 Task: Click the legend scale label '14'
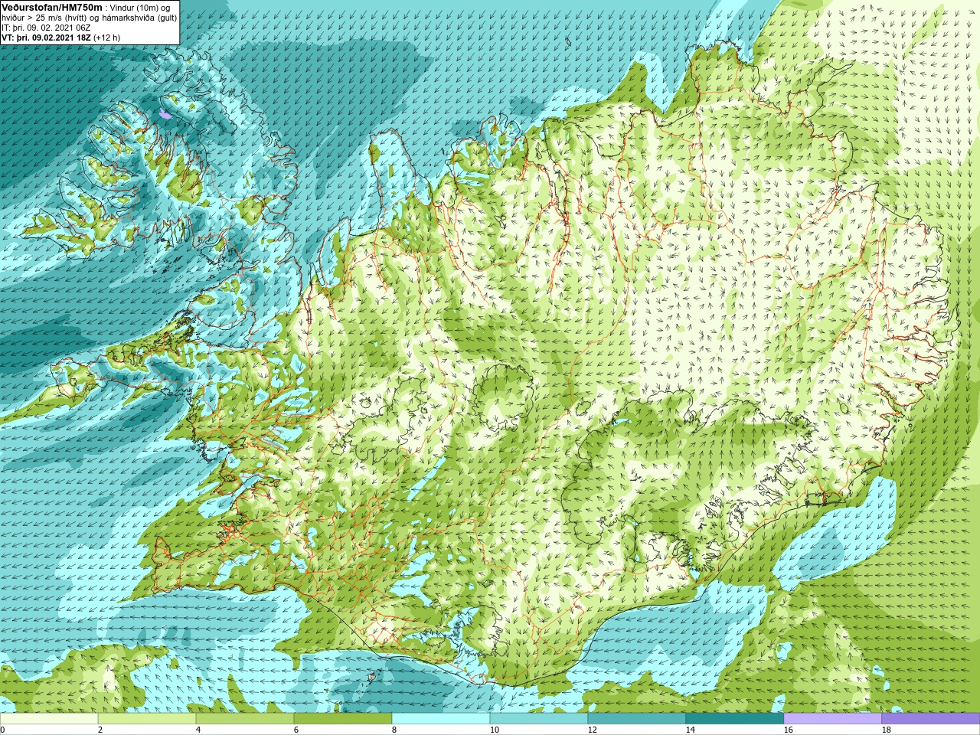coord(690,730)
